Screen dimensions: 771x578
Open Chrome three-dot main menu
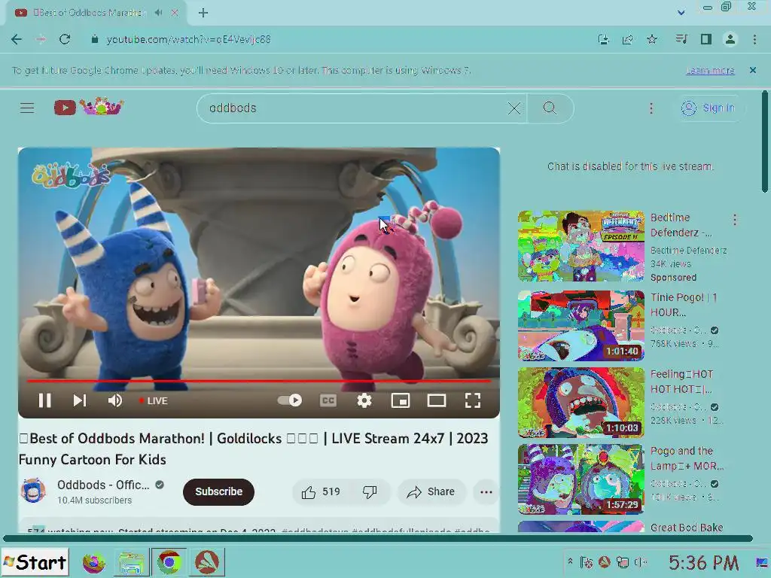pos(754,39)
